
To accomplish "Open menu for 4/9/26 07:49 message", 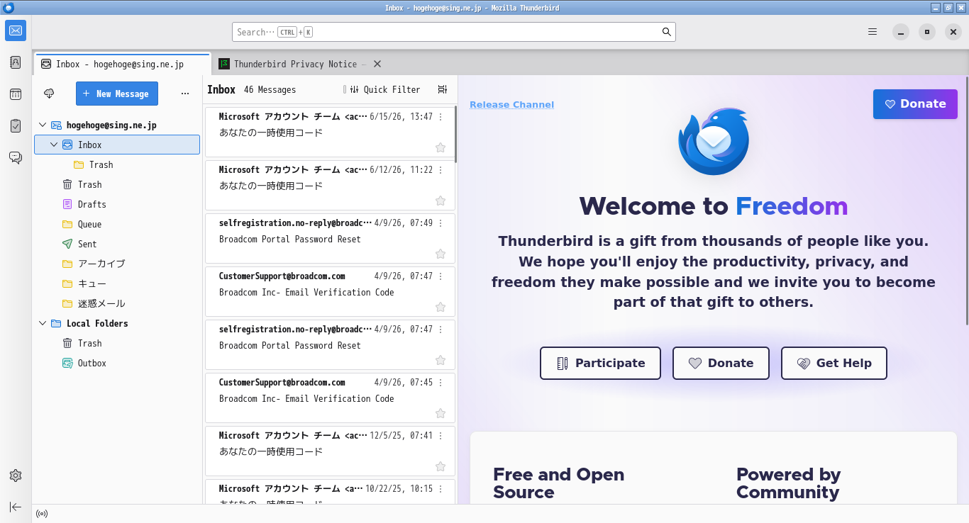I will (441, 223).
